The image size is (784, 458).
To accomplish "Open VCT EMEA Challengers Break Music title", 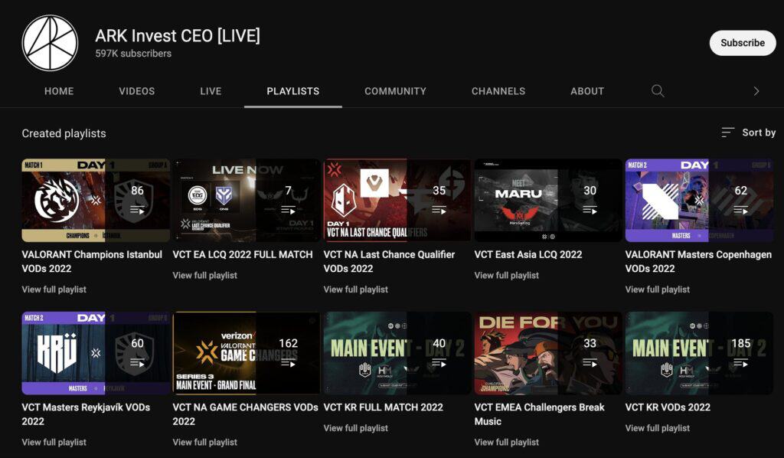I will 540,414.
